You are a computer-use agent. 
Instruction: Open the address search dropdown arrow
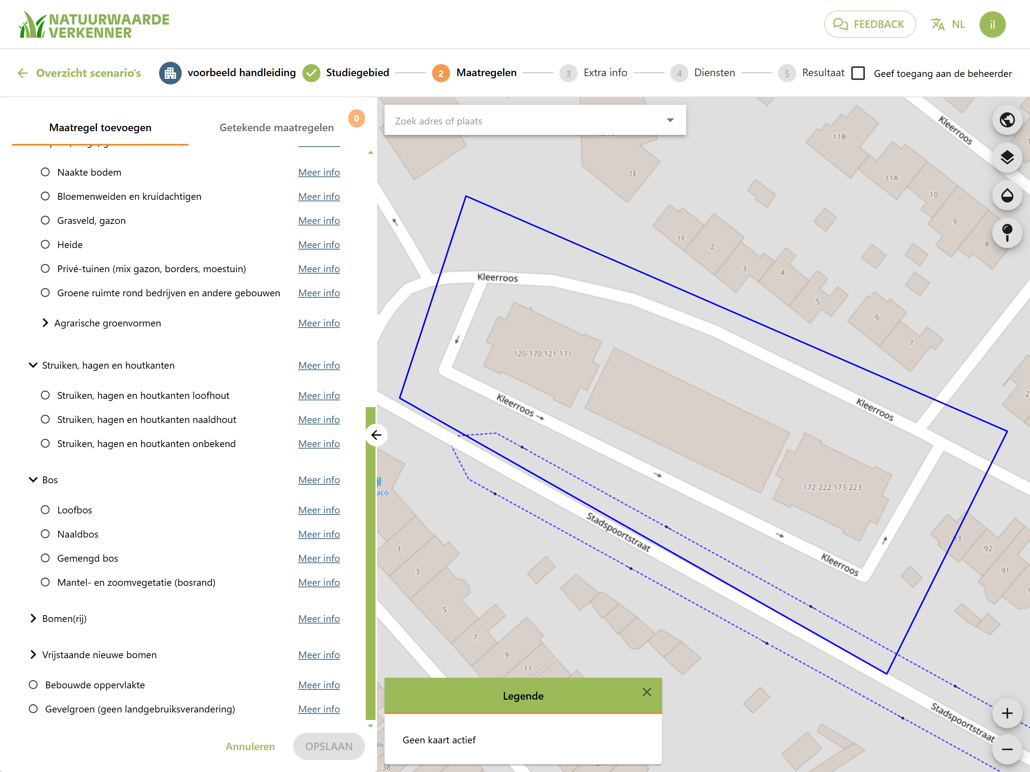(x=670, y=120)
